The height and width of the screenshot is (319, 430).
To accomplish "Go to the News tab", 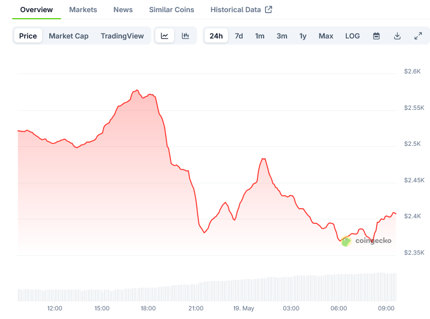I will coord(123,10).
